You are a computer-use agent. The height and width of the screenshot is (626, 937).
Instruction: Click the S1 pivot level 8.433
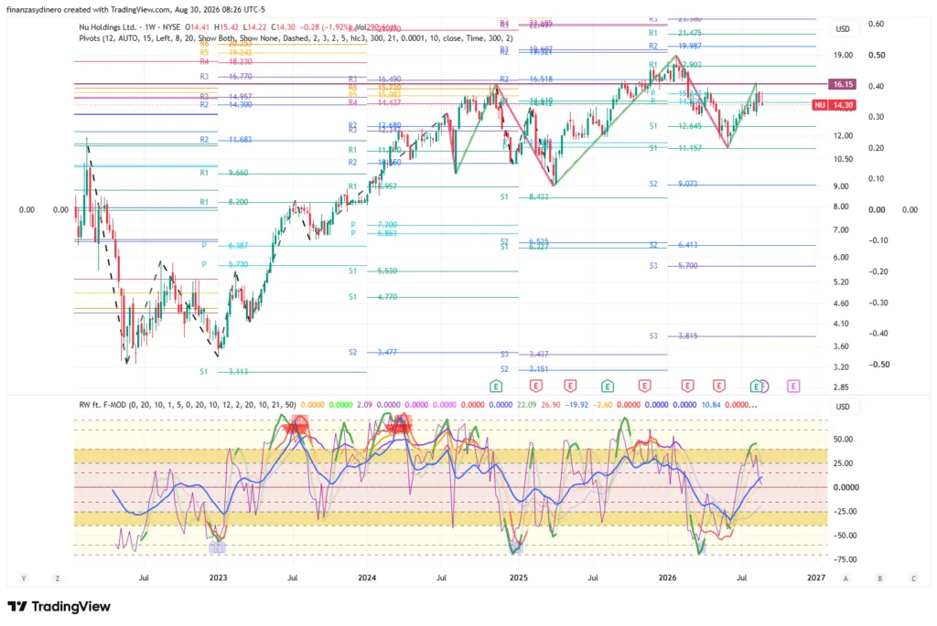[539, 196]
